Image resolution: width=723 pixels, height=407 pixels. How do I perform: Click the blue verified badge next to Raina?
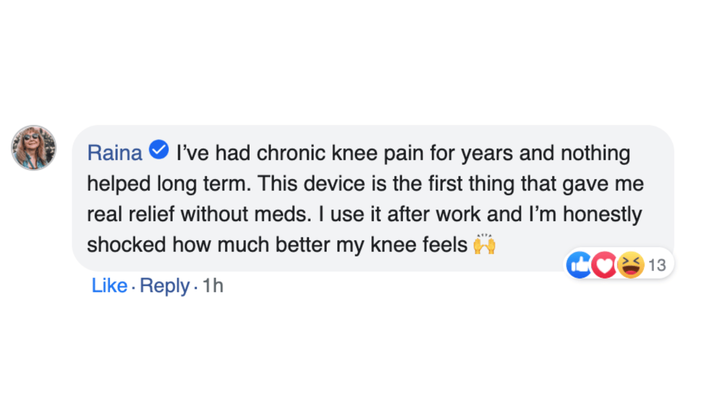[x=159, y=150]
